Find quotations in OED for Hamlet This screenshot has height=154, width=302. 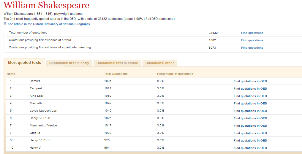pyautogui.click(x=250, y=81)
